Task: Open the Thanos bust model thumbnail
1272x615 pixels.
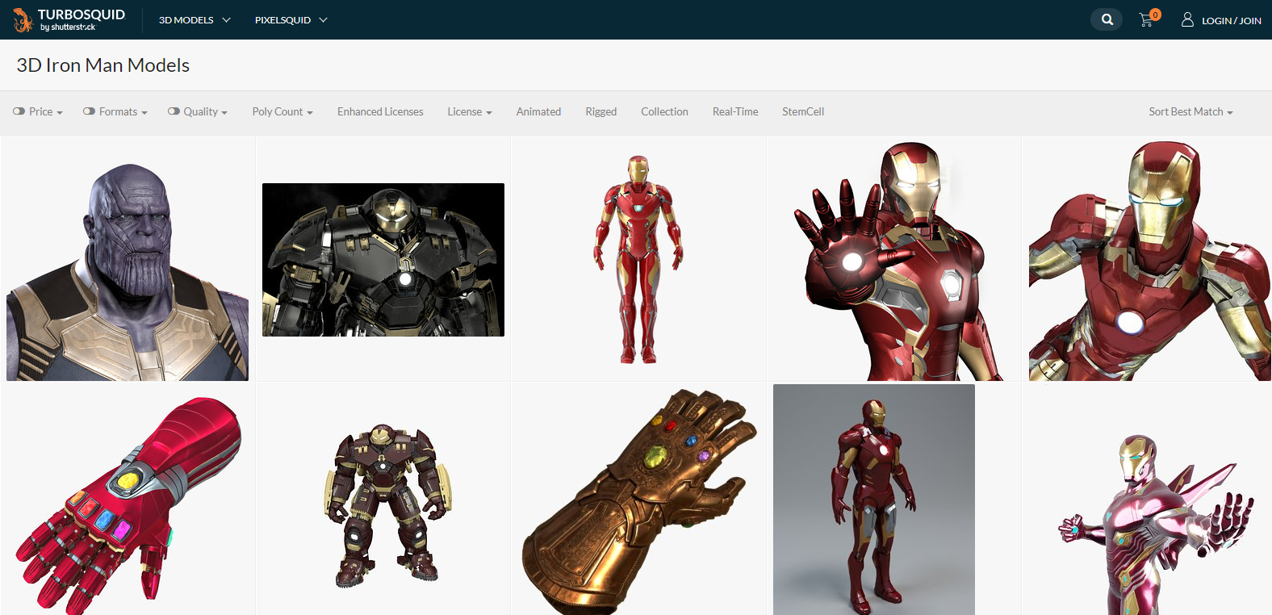Action: [128, 260]
